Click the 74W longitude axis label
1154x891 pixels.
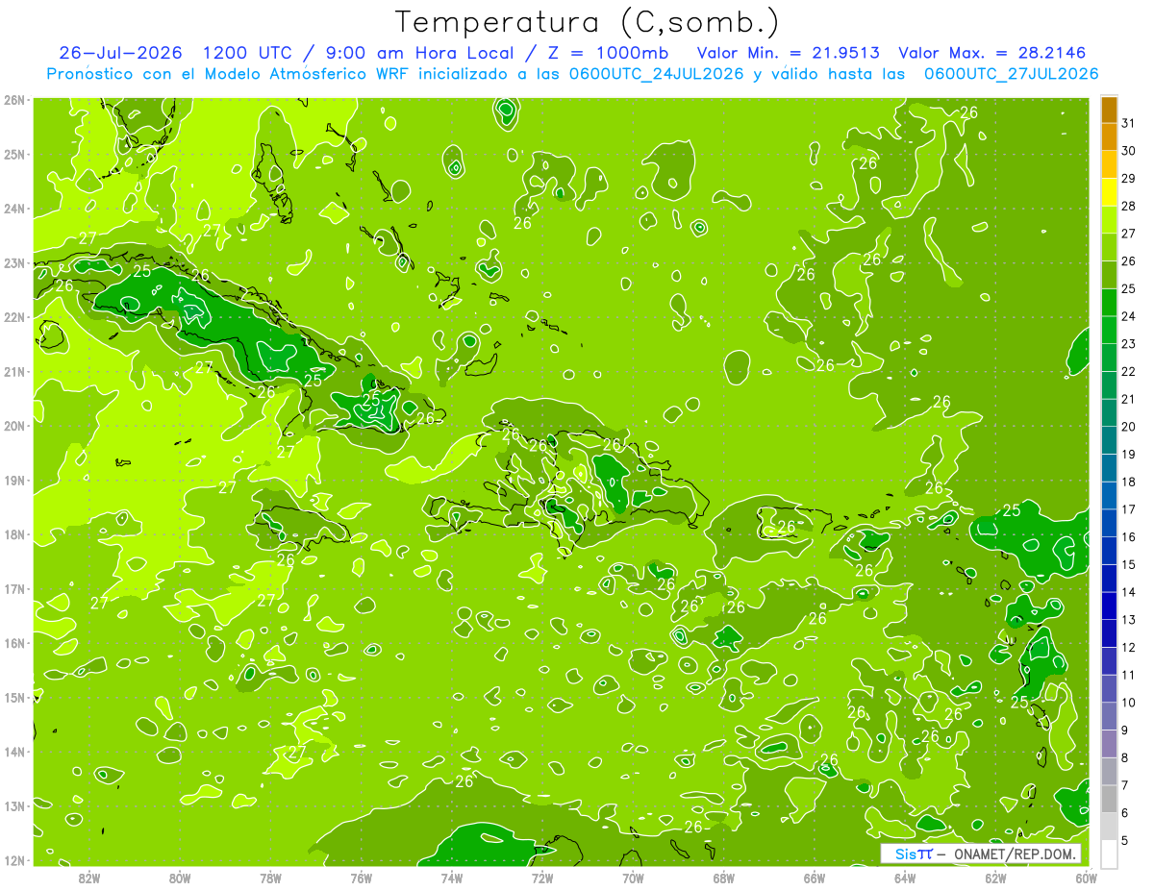click(x=452, y=878)
